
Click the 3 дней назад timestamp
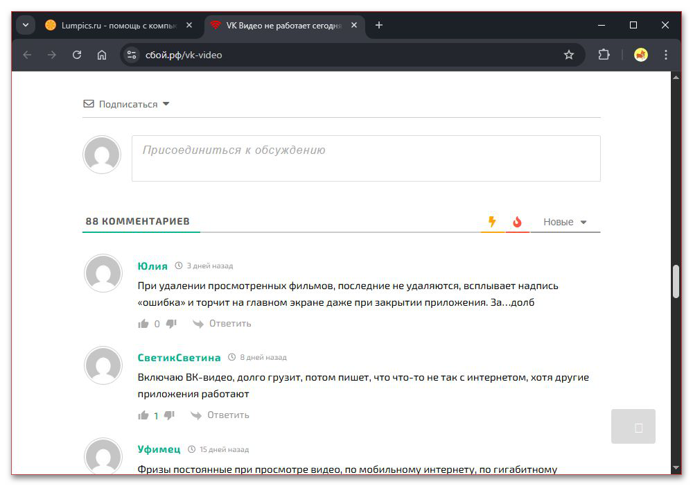point(209,266)
